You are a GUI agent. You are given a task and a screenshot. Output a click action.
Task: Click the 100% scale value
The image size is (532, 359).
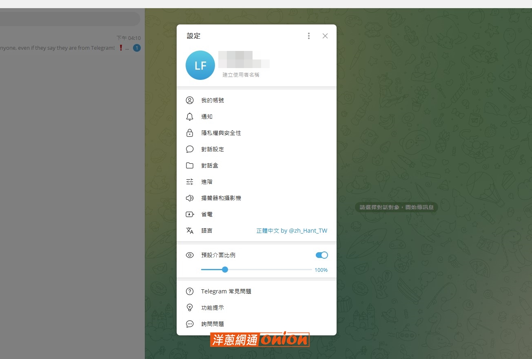click(x=321, y=270)
